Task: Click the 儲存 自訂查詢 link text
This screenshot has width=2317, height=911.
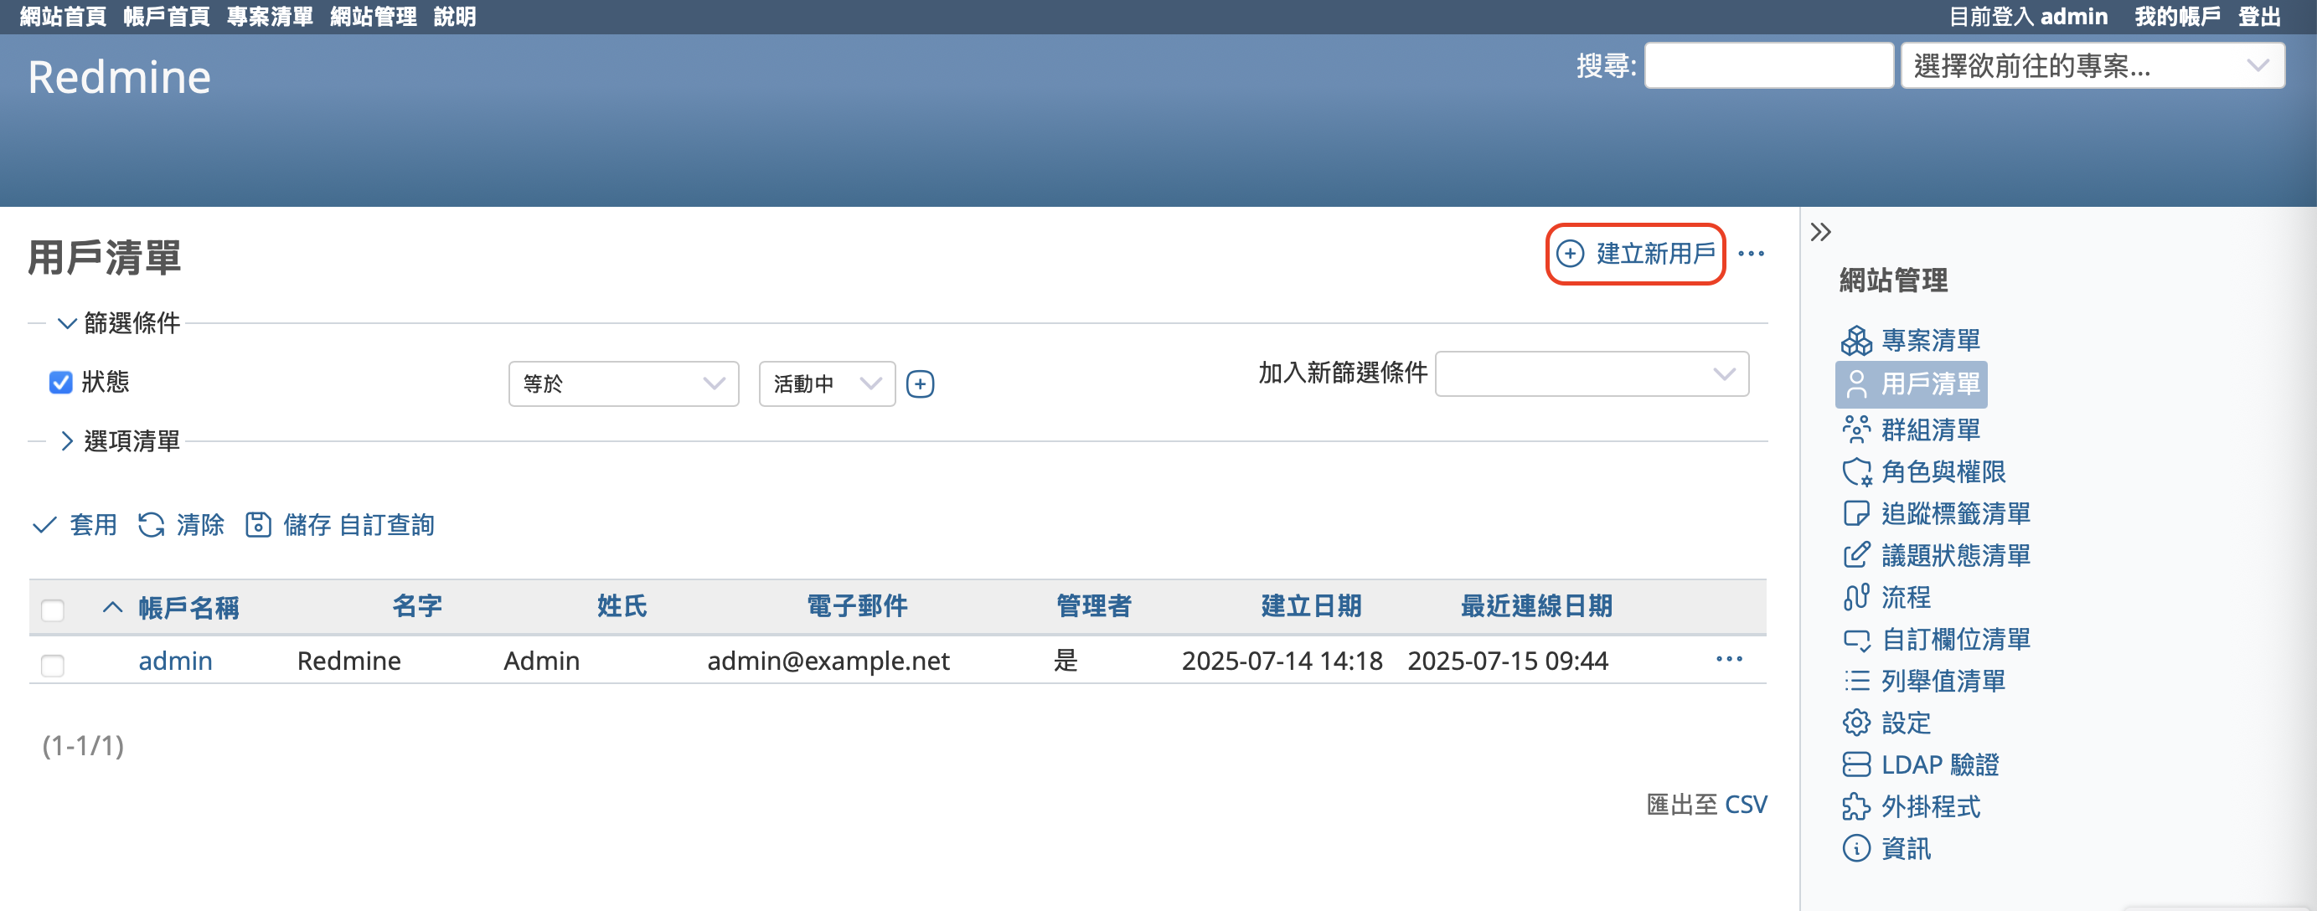Action: pyautogui.click(x=359, y=524)
